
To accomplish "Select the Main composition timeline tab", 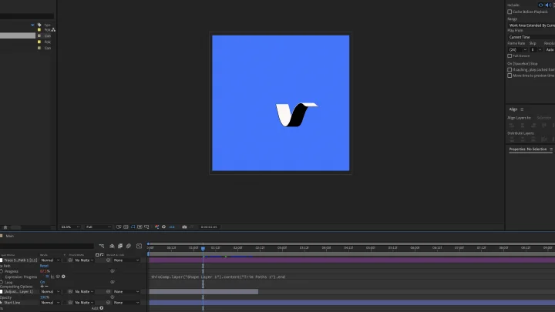I will click(9, 236).
